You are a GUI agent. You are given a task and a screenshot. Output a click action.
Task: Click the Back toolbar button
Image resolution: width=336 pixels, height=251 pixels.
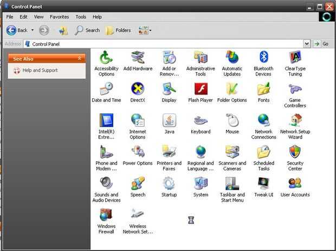(x=17, y=30)
